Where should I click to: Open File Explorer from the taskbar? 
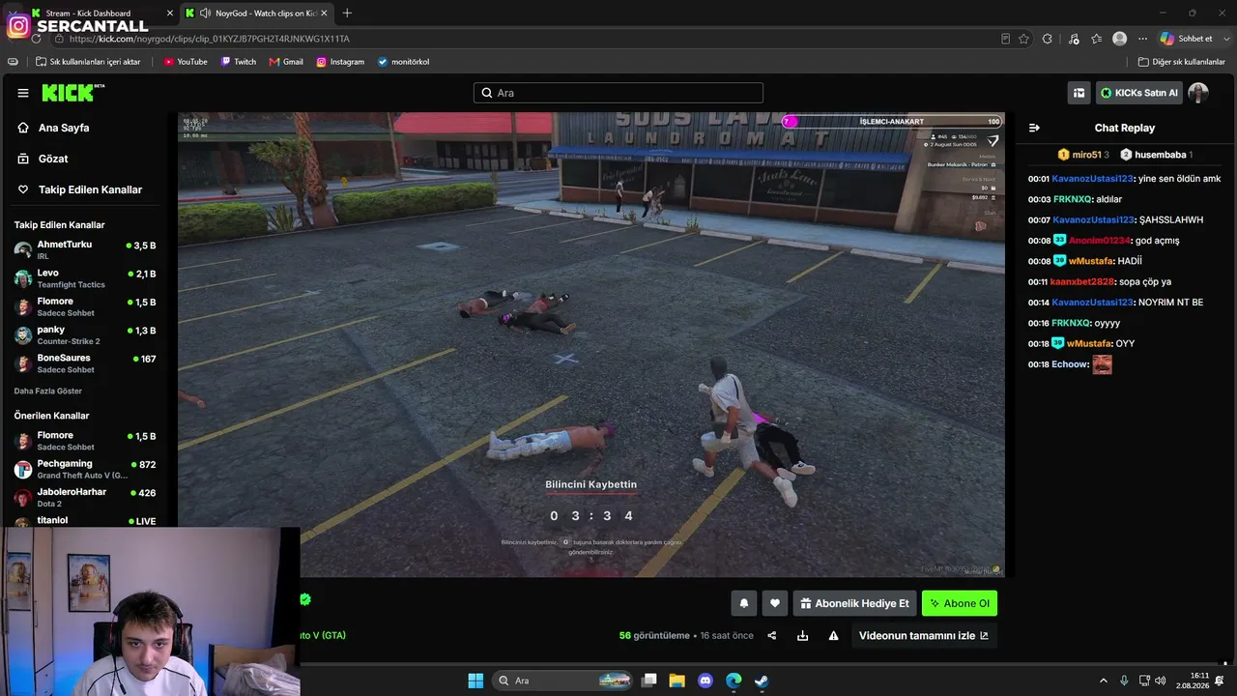(677, 681)
